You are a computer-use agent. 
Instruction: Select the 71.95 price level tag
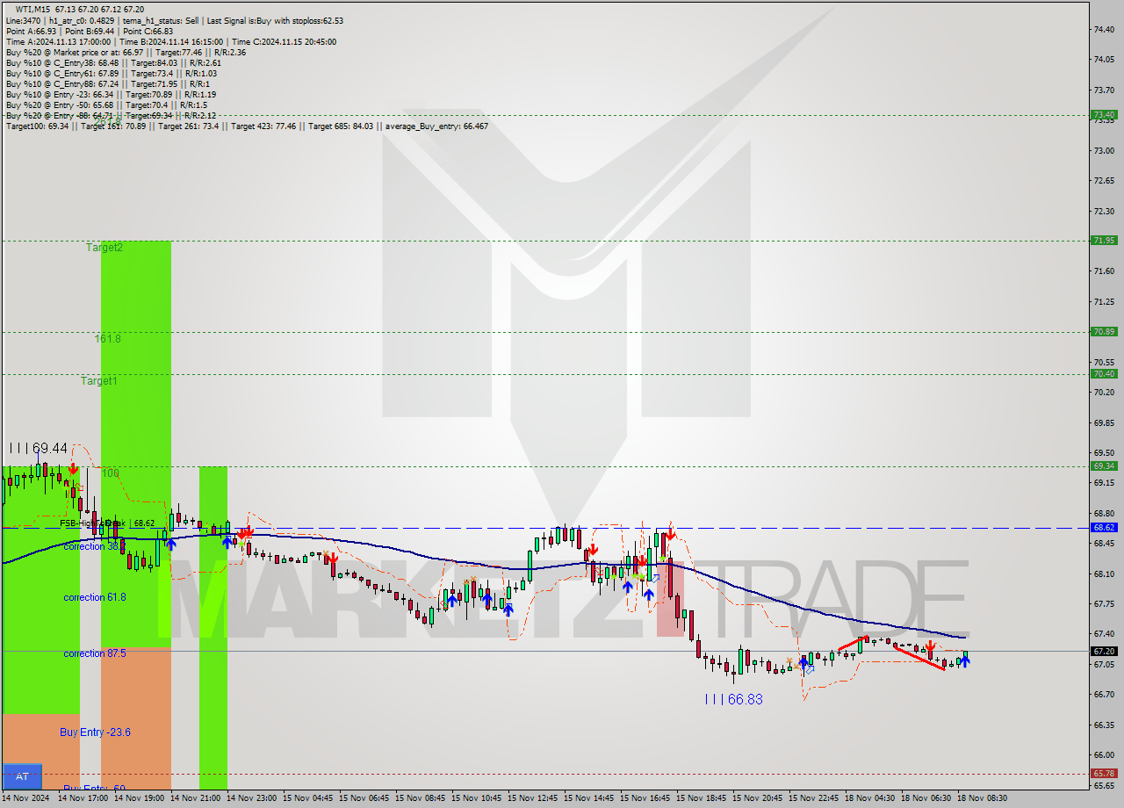(x=1103, y=240)
